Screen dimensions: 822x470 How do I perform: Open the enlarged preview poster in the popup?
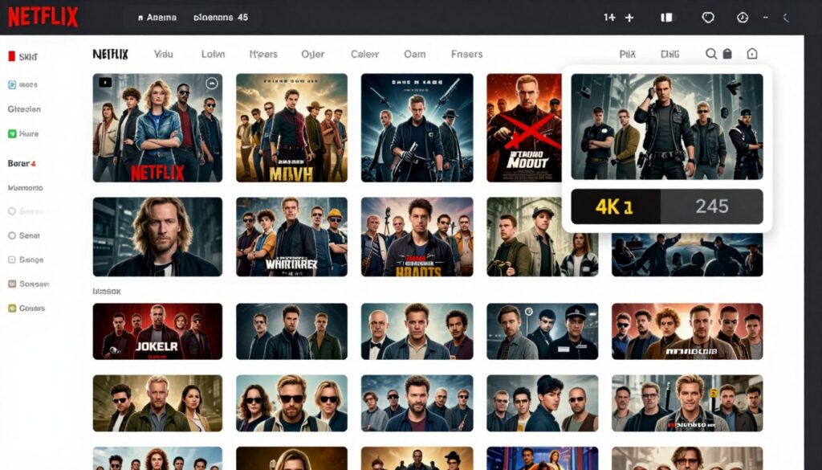coord(667,126)
